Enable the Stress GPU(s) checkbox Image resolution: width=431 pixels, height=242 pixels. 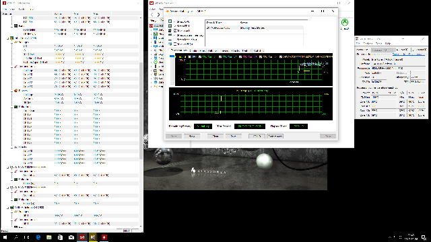[x=175, y=44]
